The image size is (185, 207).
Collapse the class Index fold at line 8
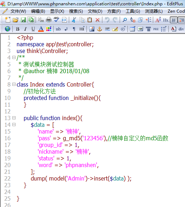(x=14, y=84)
